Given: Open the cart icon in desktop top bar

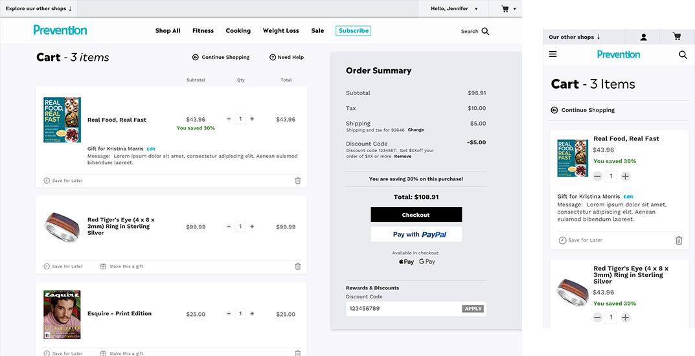Looking at the screenshot, I should point(505,8).
